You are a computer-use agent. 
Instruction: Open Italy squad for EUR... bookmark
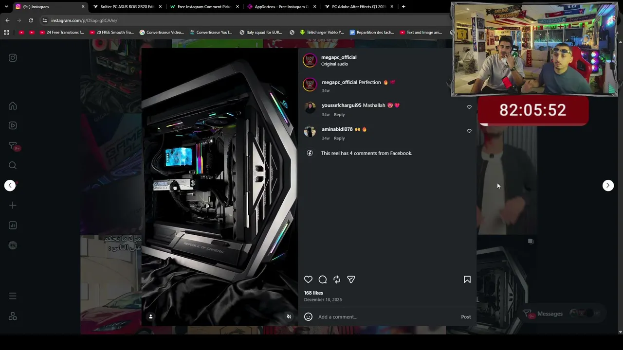261,33
